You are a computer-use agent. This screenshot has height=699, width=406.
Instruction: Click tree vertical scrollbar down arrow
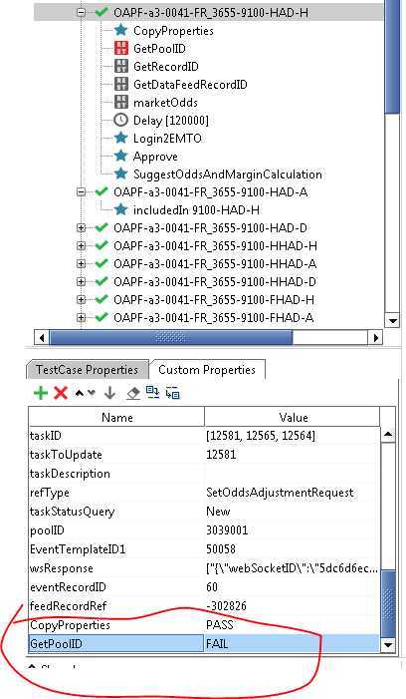393,320
